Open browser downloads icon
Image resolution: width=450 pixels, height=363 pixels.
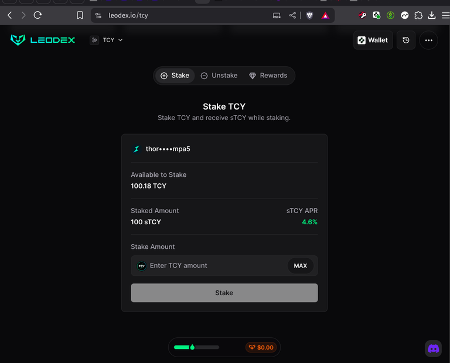[x=432, y=15]
